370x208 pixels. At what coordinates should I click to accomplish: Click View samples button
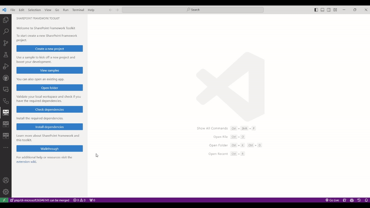(x=49, y=70)
